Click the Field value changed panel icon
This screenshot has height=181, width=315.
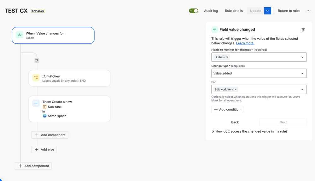tap(214, 30)
